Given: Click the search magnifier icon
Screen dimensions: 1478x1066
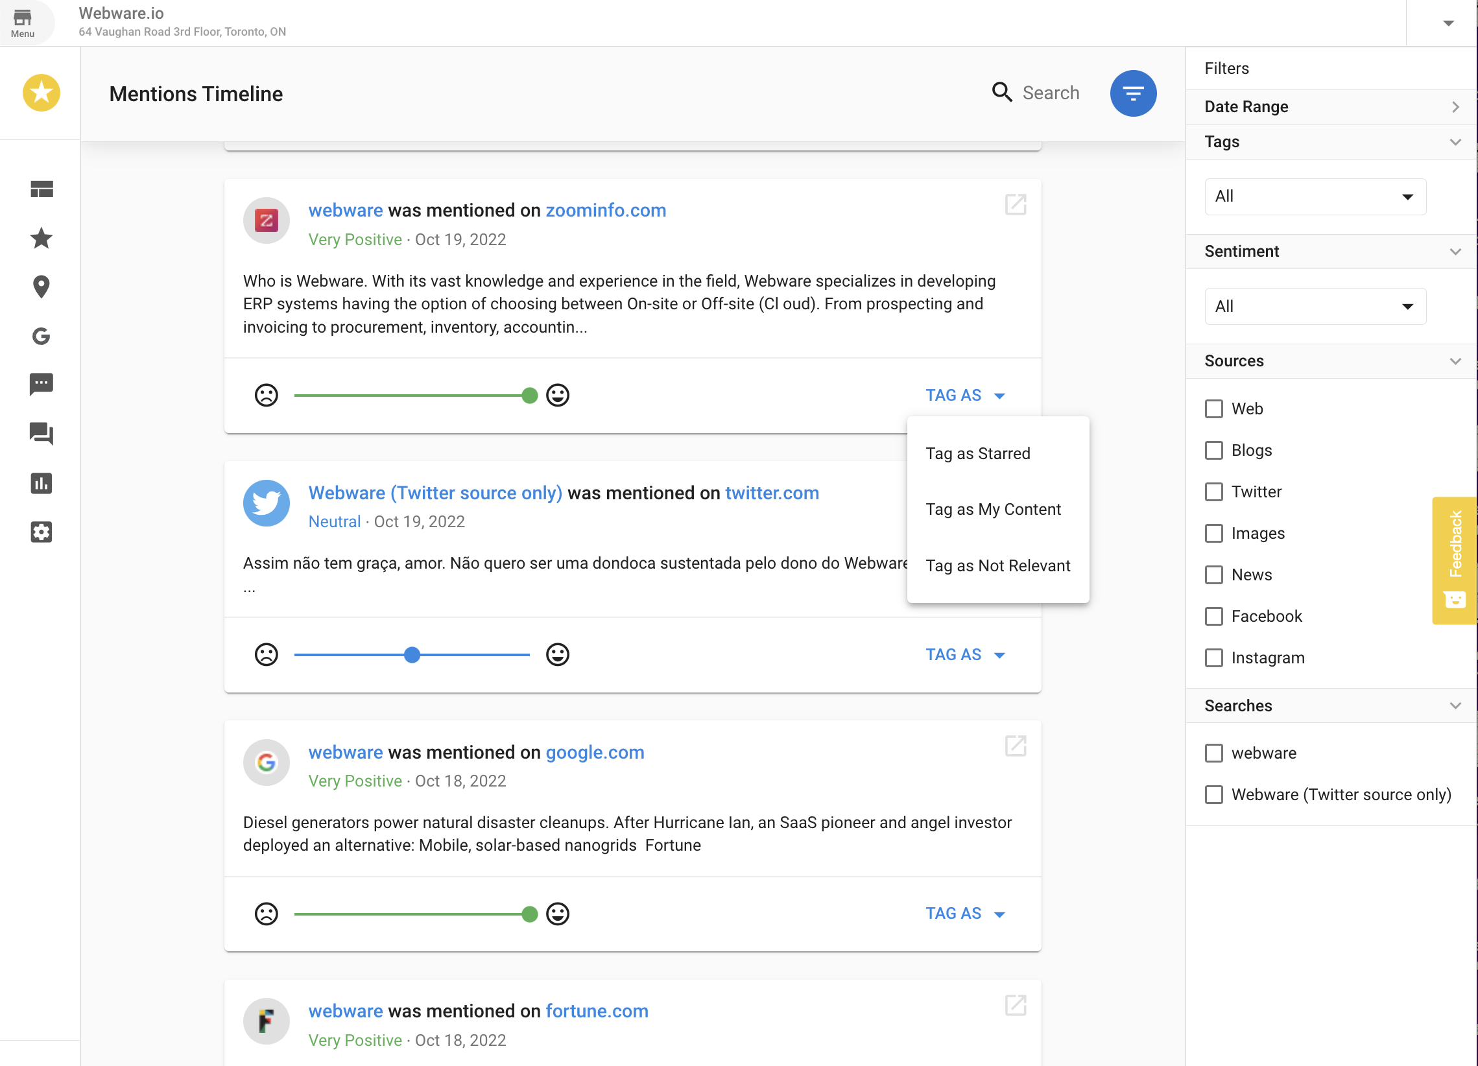Looking at the screenshot, I should (x=1001, y=93).
